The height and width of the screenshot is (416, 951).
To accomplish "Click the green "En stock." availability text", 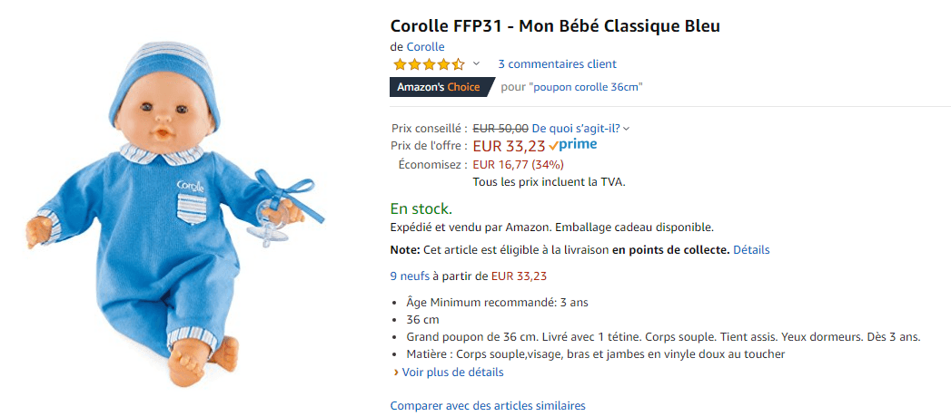I will (421, 208).
